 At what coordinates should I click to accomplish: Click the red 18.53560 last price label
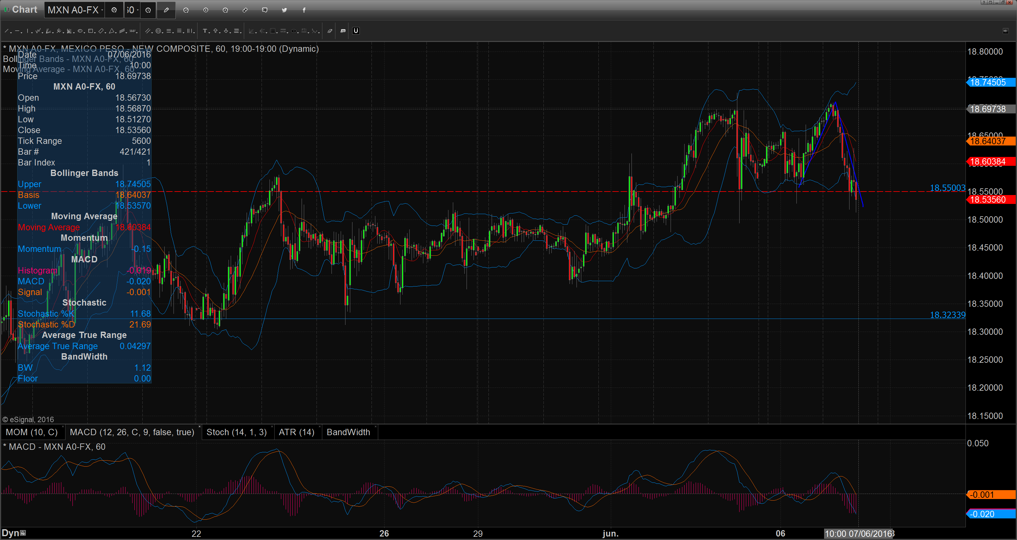click(991, 199)
